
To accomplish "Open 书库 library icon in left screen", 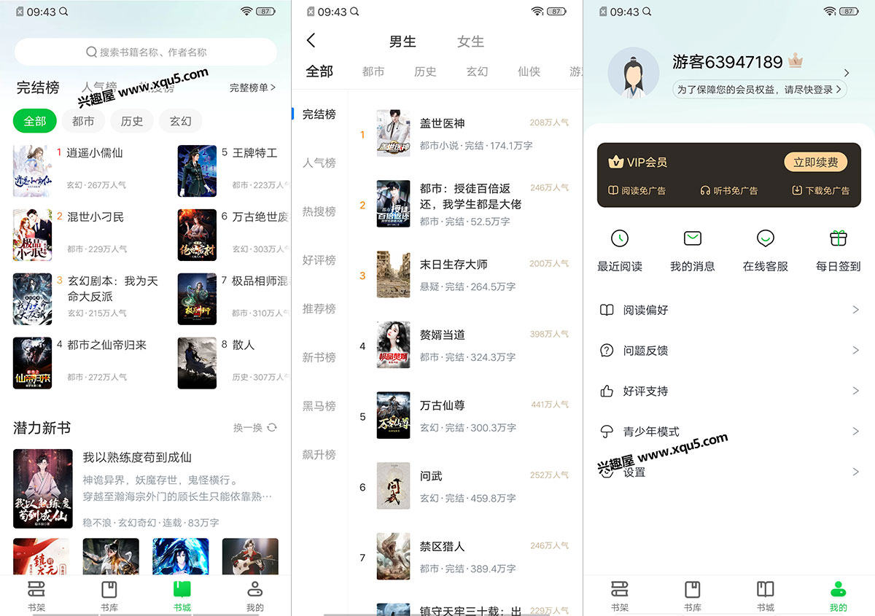I will [x=109, y=589].
